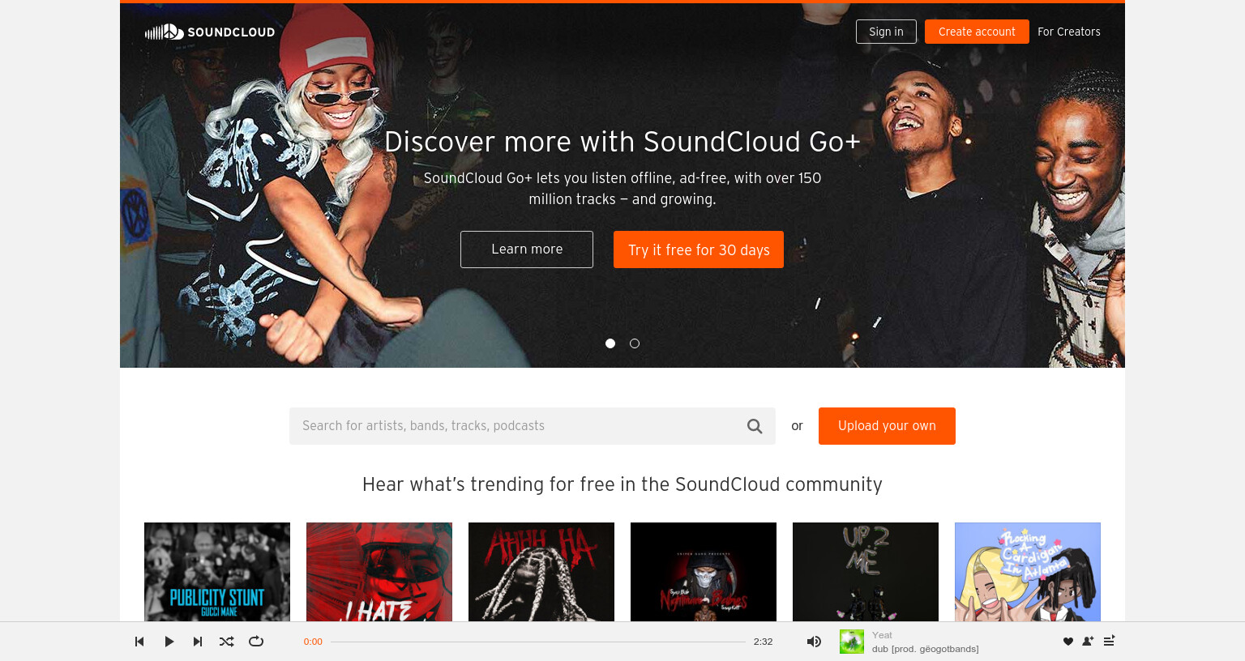Image resolution: width=1245 pixels, height=661 pixels.
Task: Open the For Creators link
Action: [x=1069, y=32]
